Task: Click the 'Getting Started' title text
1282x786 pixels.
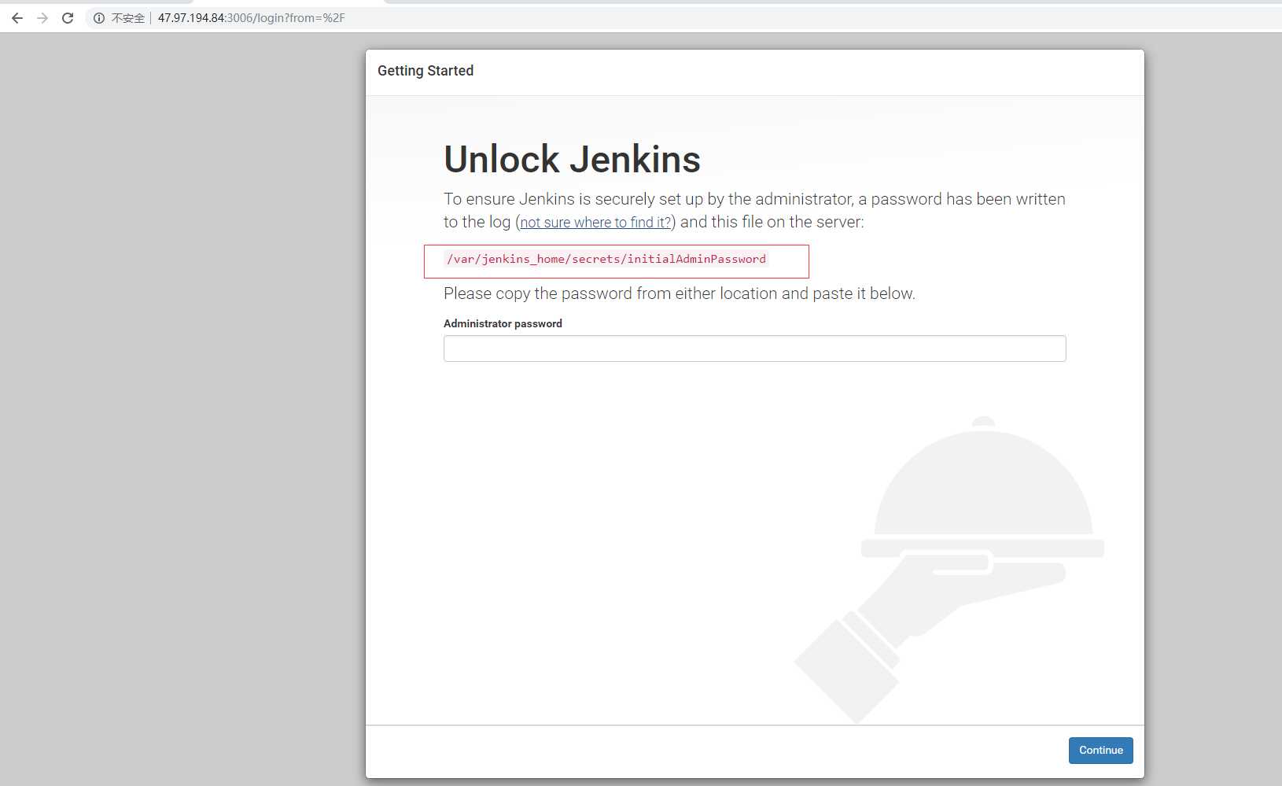Action: click(425, 71)
